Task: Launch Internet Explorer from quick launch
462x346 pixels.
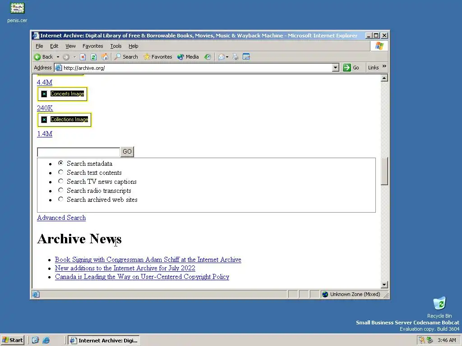Action: coord(46,340)
